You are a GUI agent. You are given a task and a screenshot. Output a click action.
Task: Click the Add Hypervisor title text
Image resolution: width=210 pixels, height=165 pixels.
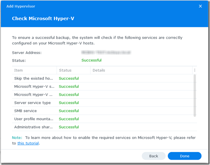point(21,6)
